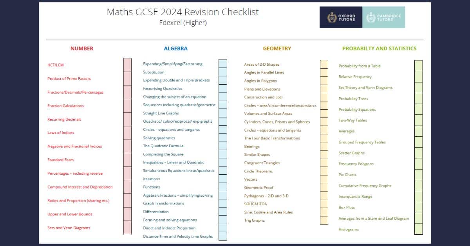Tick the Standard Form checkbox
This screenshot has height=246, width=470.
[127, 160]
